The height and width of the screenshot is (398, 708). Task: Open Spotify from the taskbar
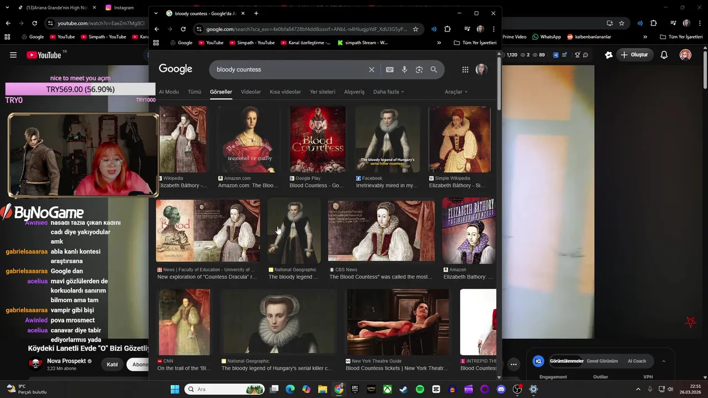pyautogui.click(x=420, y=389)
